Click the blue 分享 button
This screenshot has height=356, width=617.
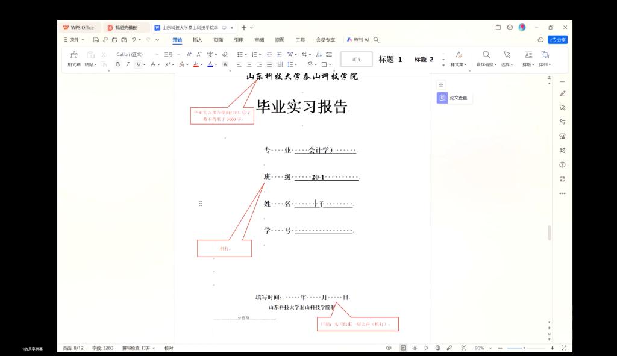(557, 40)
